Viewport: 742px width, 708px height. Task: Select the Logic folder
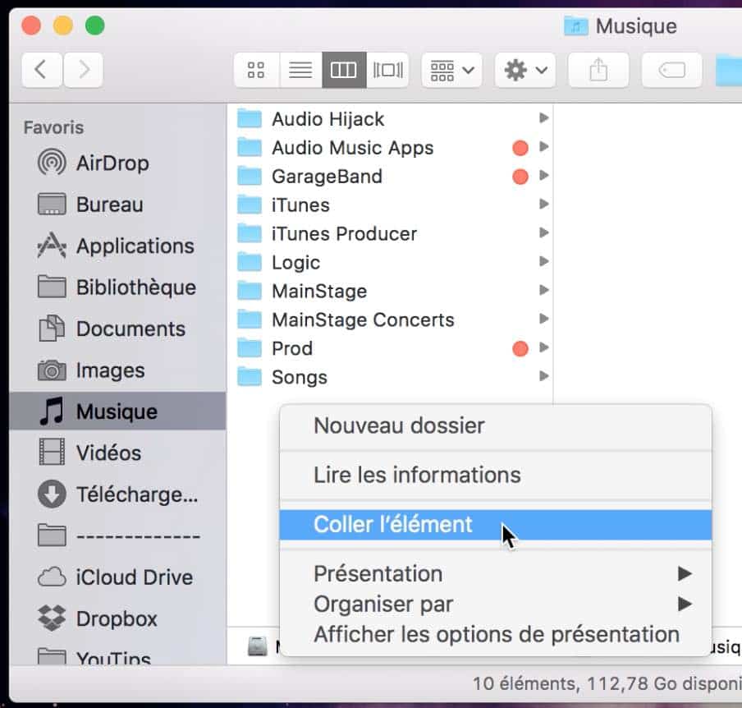coord(390,262)
